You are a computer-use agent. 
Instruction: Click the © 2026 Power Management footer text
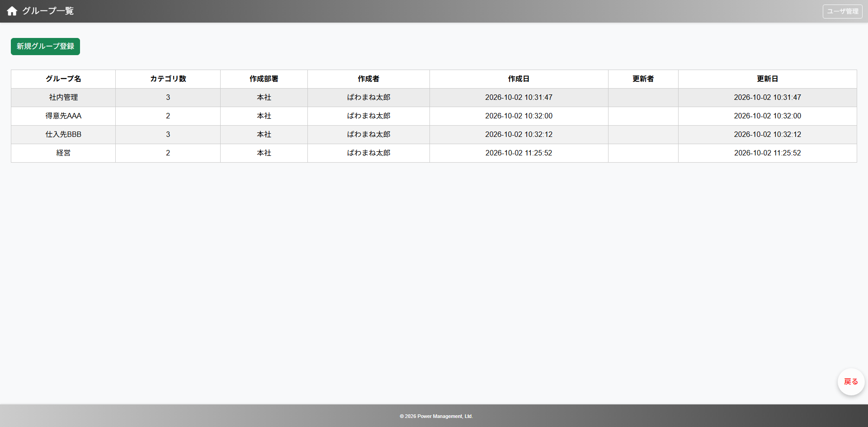436,416
